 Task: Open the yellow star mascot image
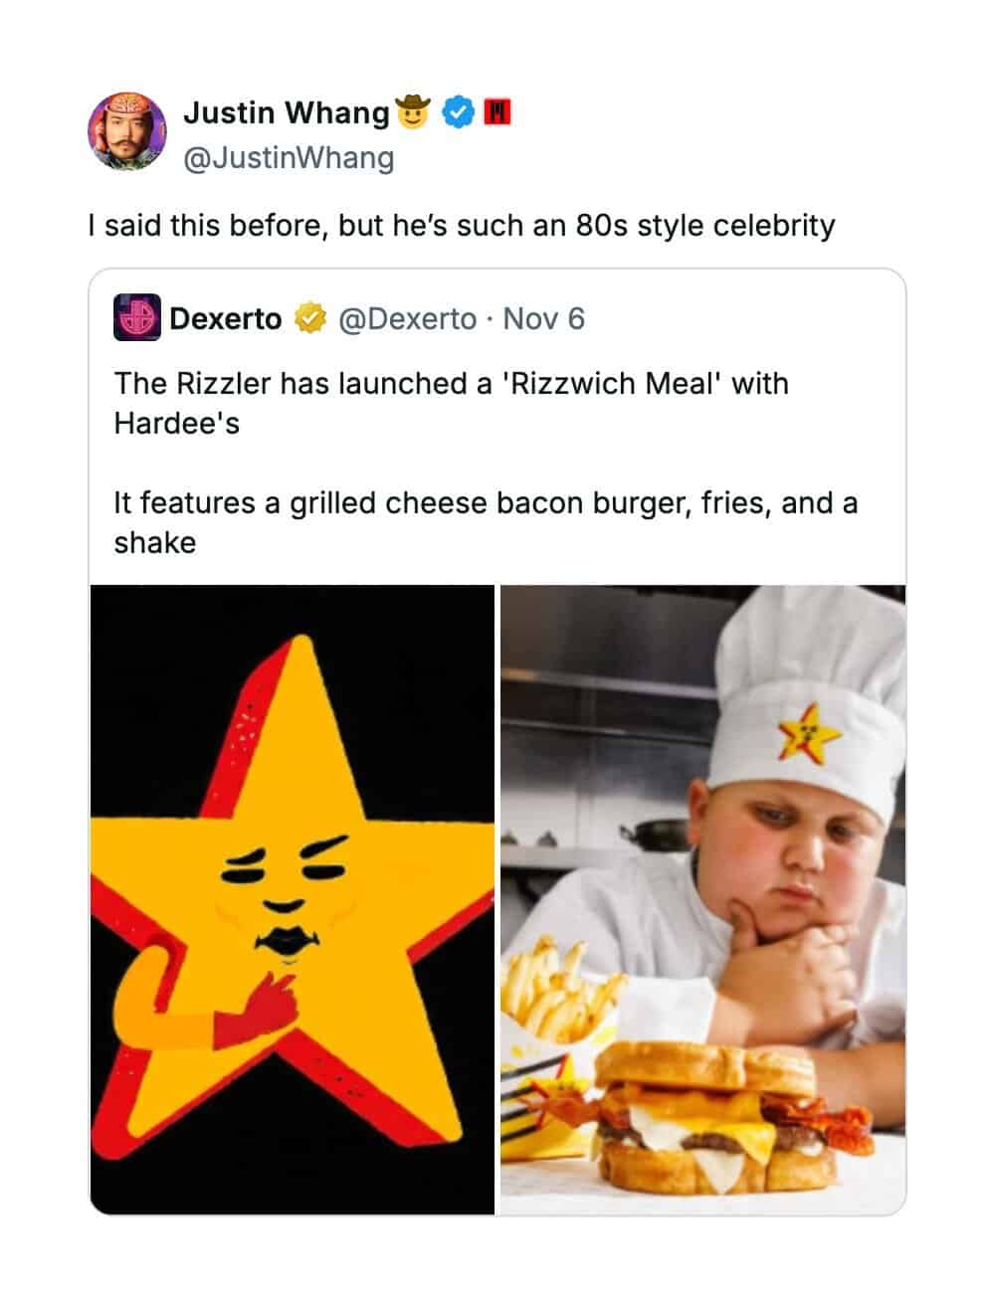click(x=293, y=899)
